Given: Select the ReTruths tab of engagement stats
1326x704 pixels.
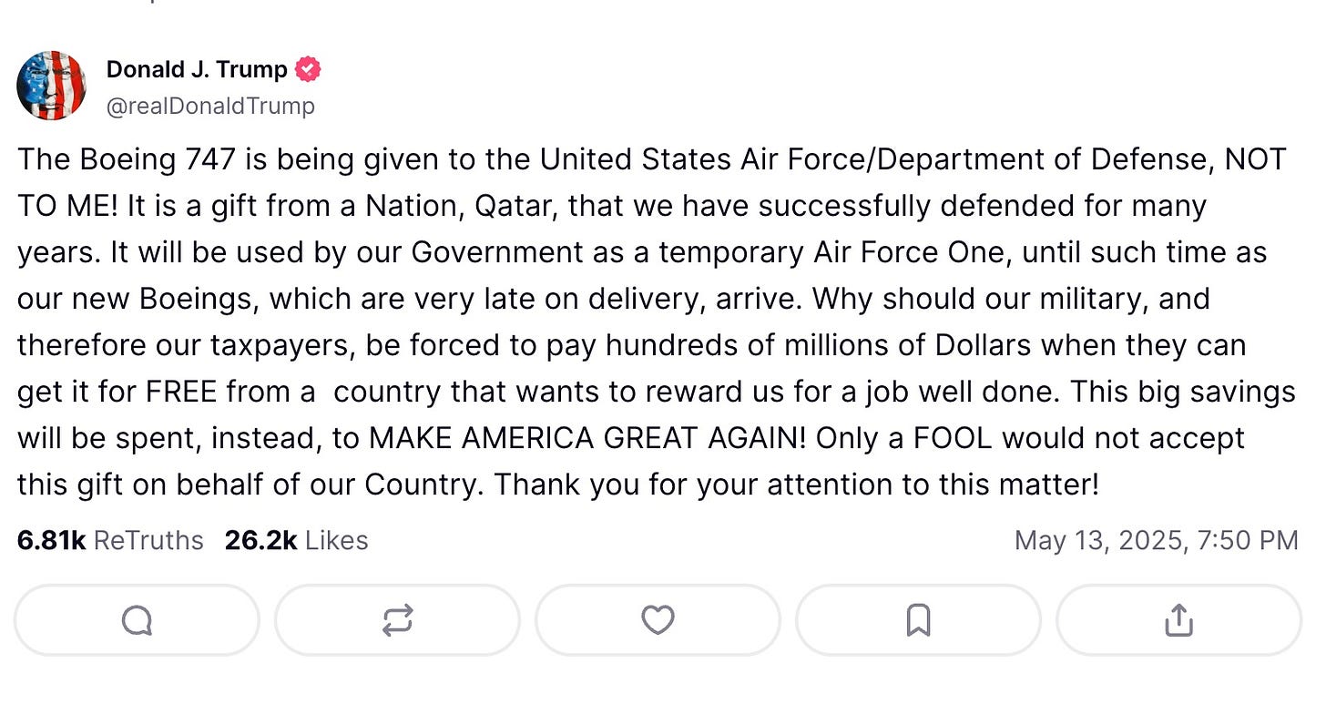Looking at the screenshot, I should click(x=109, y=540).
